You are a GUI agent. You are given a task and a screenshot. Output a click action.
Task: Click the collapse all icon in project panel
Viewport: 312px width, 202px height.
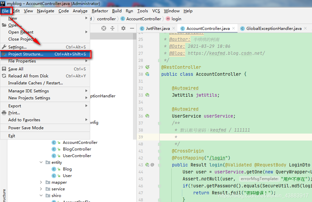pos(112,28)
